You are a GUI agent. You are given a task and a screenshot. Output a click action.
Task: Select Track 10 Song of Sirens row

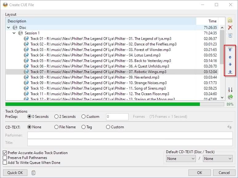[112, 88]
